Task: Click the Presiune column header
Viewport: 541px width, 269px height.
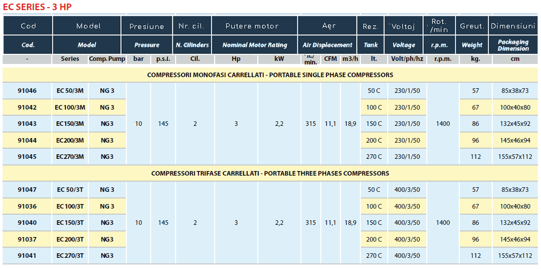Action: pos(147,26)
